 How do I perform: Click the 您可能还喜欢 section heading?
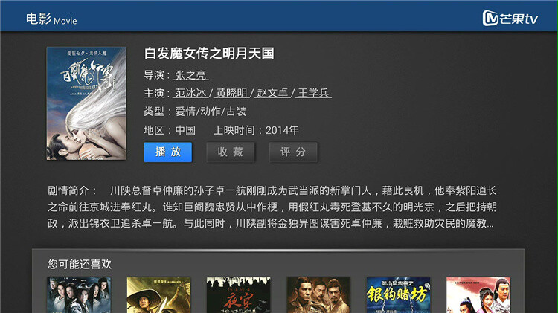[x=80, y=264]
